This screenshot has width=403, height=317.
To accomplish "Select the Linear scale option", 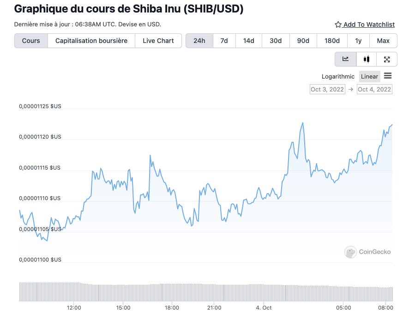I will pyautogui.click(x=369, y=77).
